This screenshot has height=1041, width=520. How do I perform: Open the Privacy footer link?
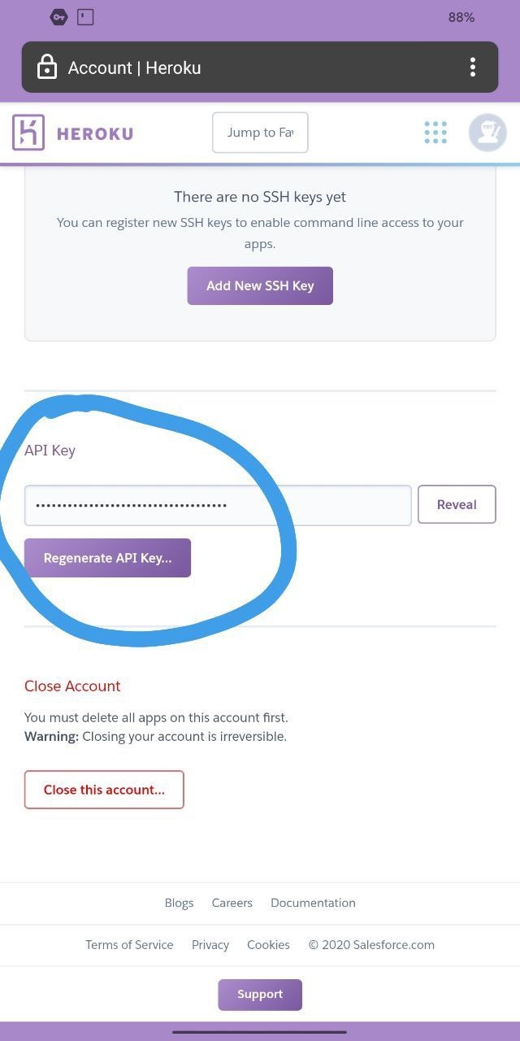(x=210, y=945)
